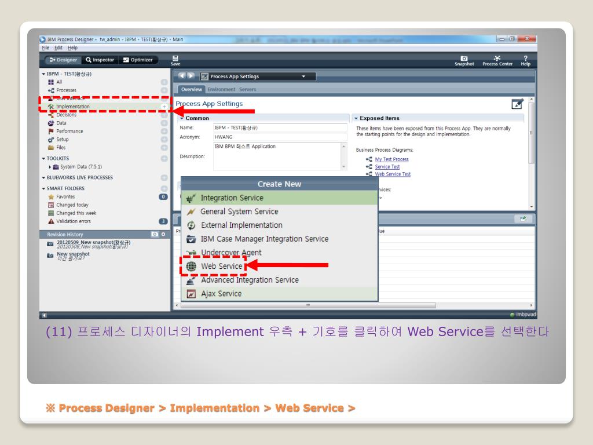Click the Acronym field showing HWANG

[280, 137]
